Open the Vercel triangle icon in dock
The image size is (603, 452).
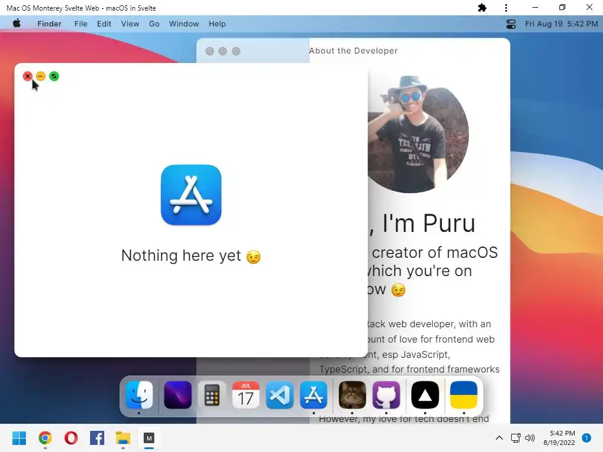pos(425,395)
